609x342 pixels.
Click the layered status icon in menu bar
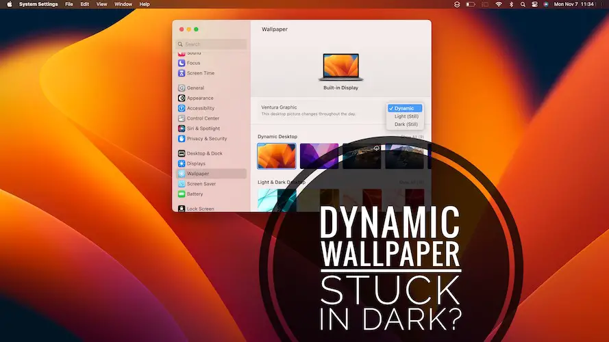[457, 4]
